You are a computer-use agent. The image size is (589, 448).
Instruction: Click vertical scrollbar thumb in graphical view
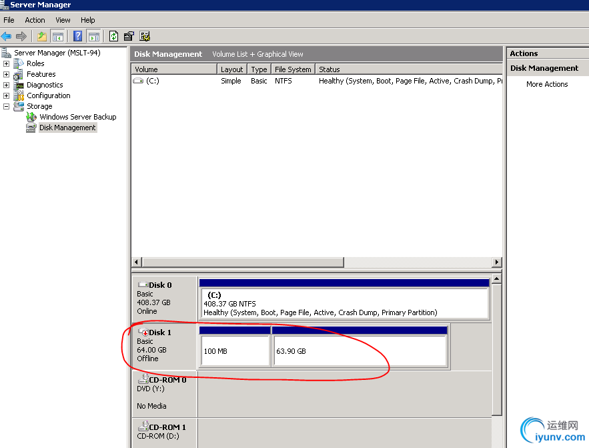(496, 350)
